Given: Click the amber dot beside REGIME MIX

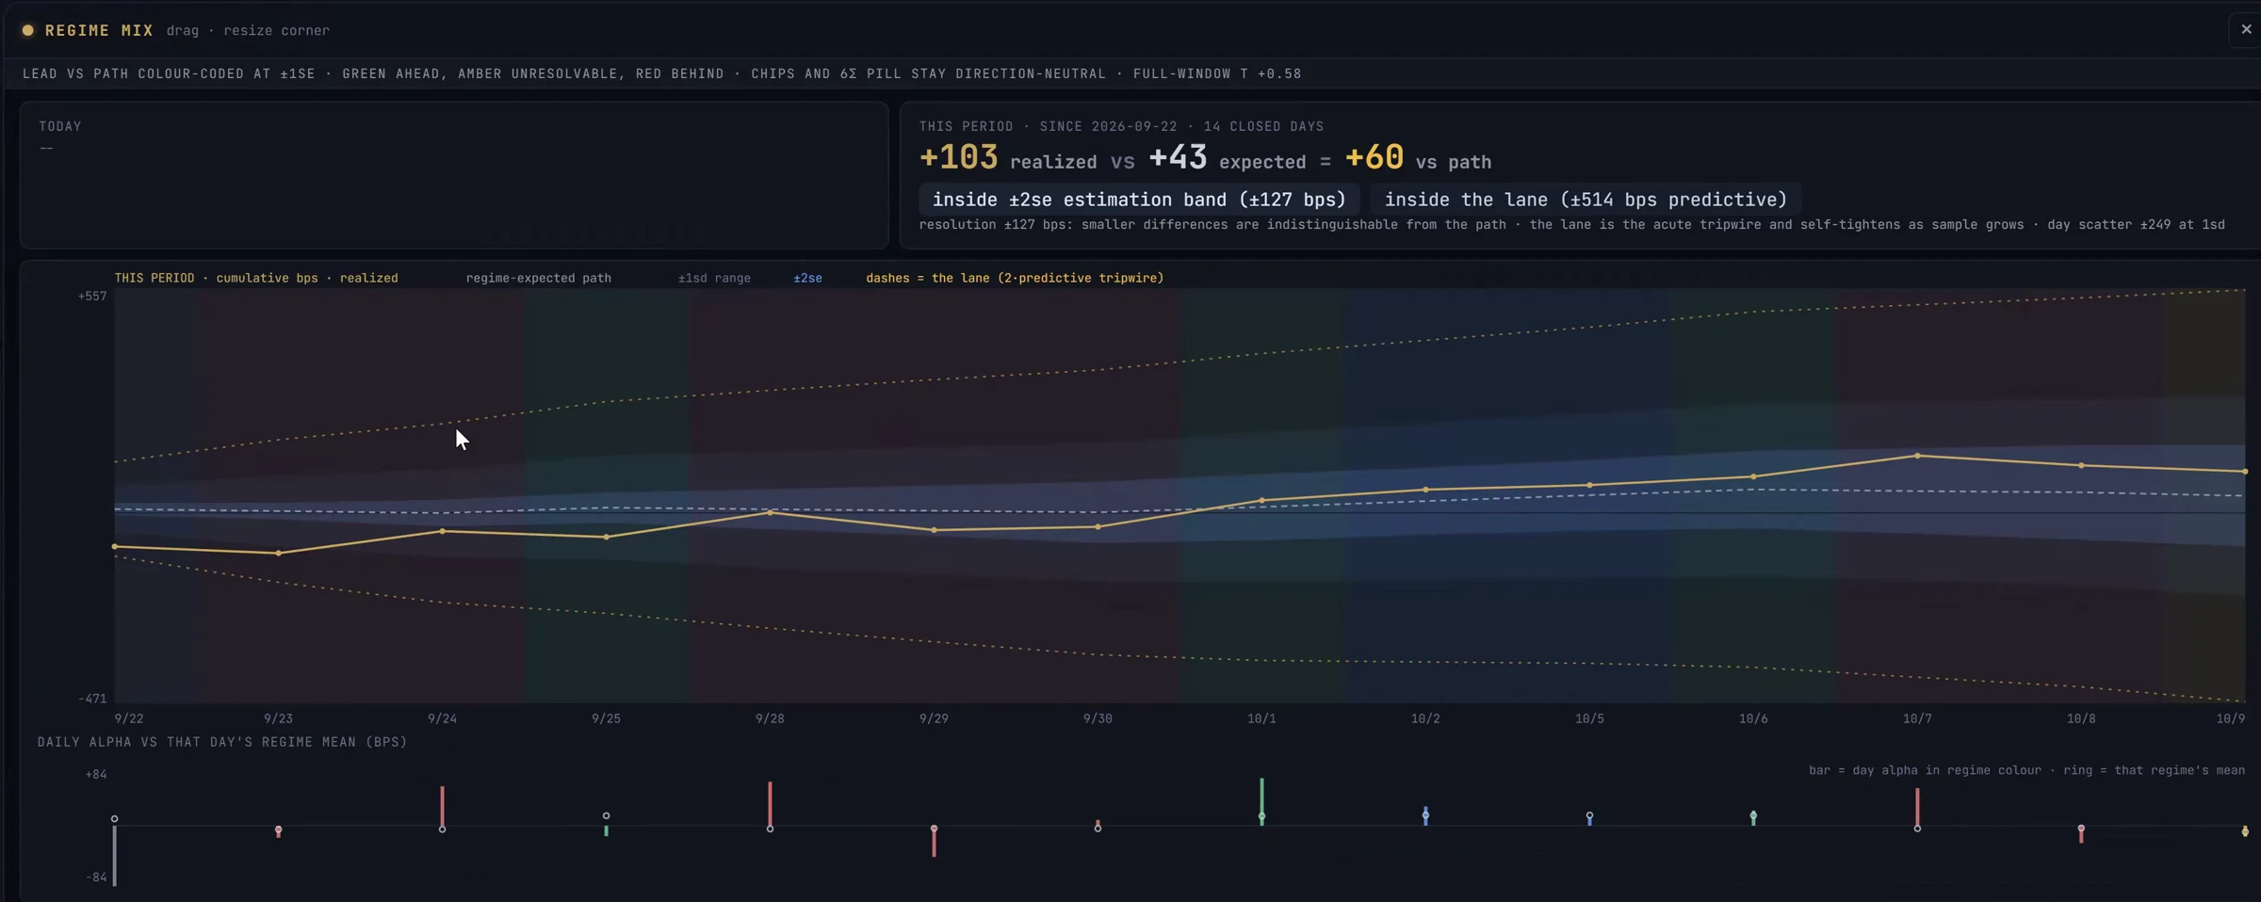Looking at the screenshot, I should pyautogui.click(x=28, y=30).
